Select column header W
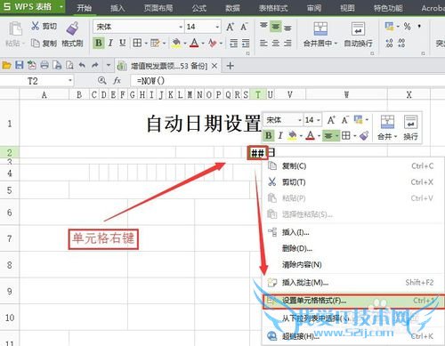The width and height of the screenshot is (445, 346). [346, 94]
